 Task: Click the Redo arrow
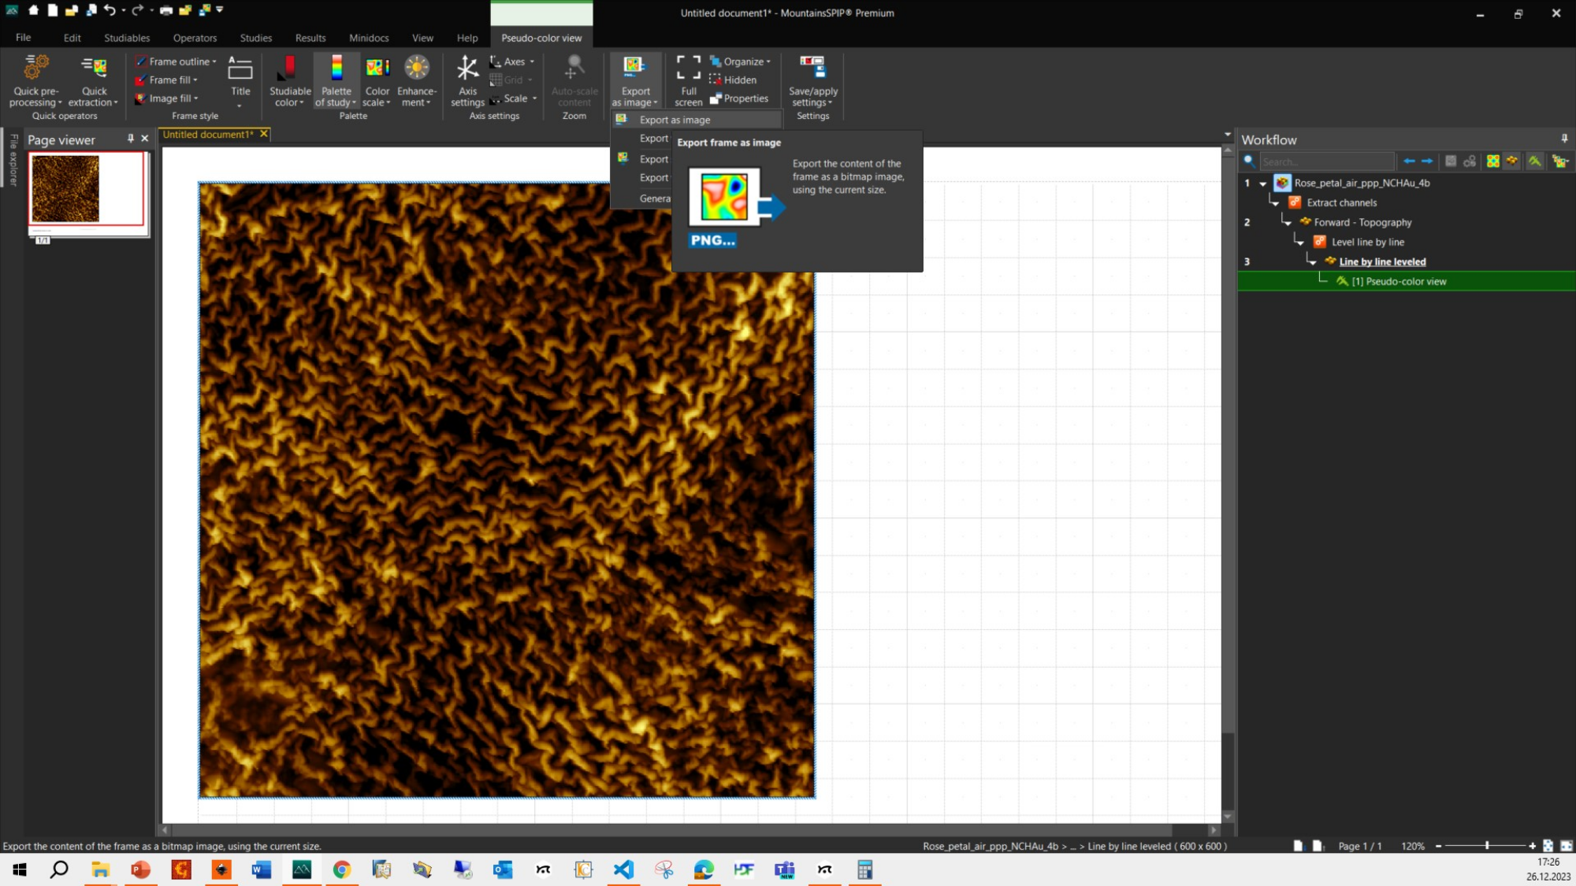coord(137,10)
